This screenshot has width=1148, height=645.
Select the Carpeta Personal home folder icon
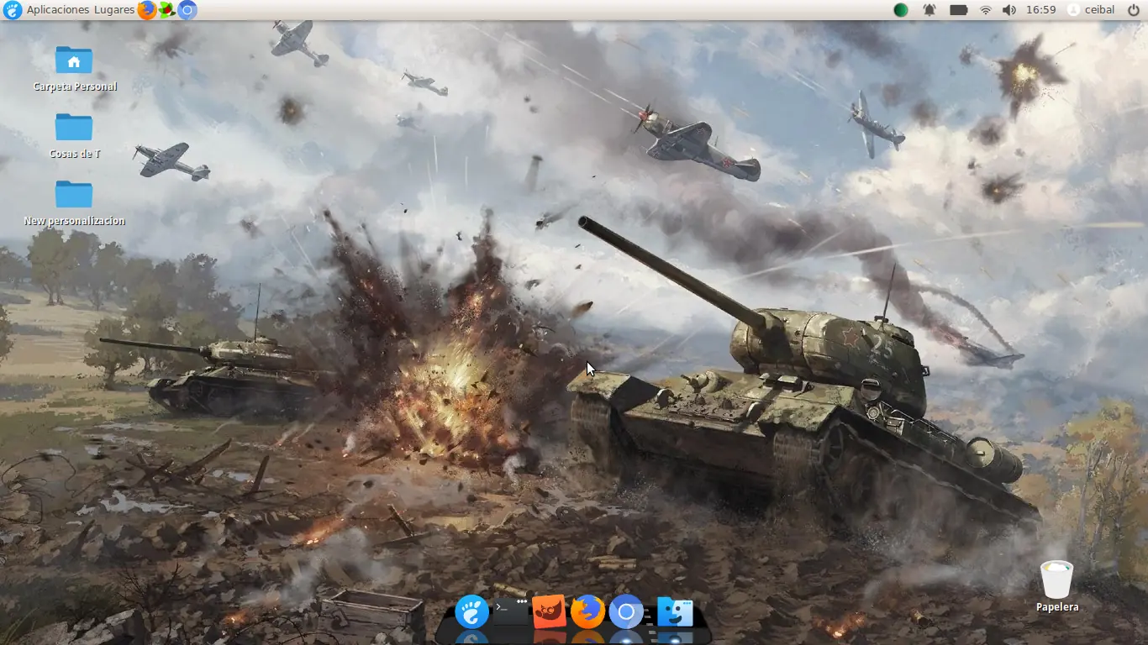click(74, 60)
